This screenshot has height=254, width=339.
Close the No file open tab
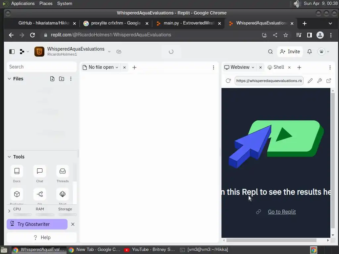click(124, 67)
